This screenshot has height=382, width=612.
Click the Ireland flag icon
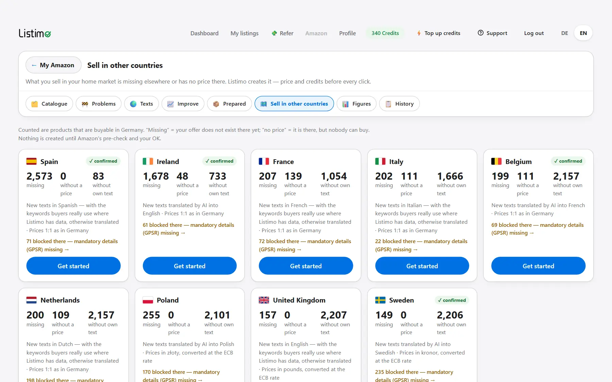pos(148,161)
